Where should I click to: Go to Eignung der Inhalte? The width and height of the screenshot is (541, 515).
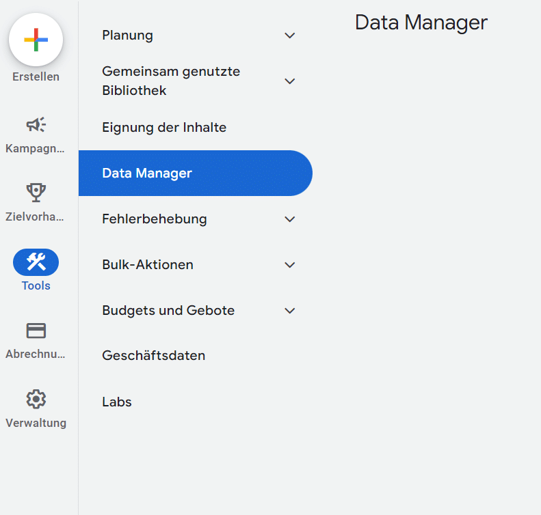pos(196,128)
